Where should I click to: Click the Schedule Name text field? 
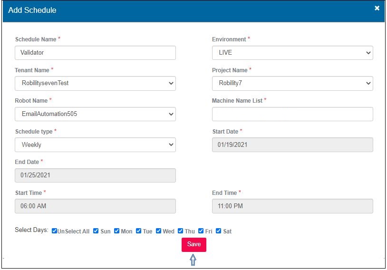95,53
